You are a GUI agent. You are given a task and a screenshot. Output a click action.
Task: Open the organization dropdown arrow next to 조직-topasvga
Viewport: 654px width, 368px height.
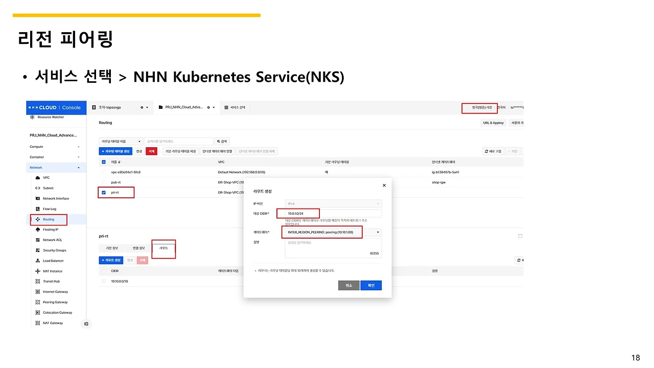(147, 107)
